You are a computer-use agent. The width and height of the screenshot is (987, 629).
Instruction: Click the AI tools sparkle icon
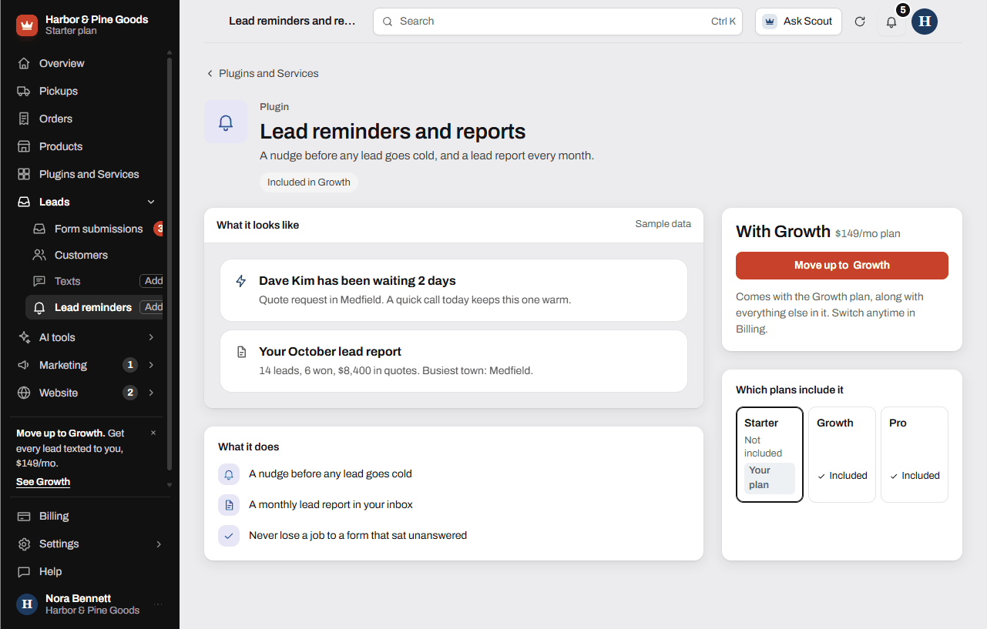point(24,337)
